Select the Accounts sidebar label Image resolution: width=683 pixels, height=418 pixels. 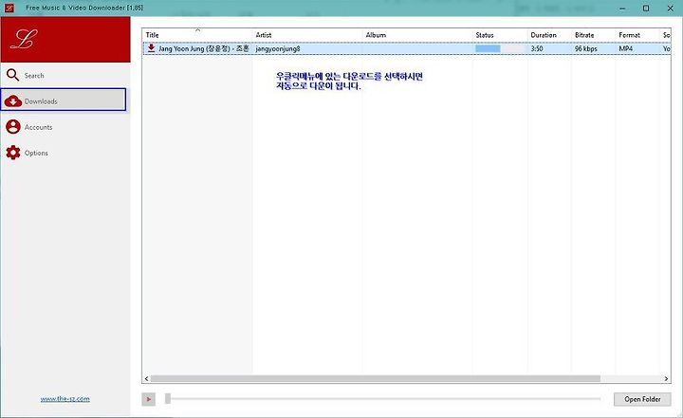[38, 127]
